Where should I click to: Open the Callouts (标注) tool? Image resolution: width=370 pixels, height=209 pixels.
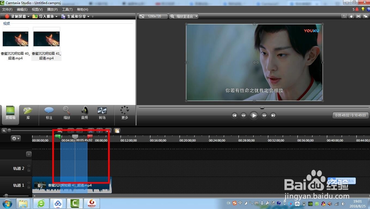point(49,113)
